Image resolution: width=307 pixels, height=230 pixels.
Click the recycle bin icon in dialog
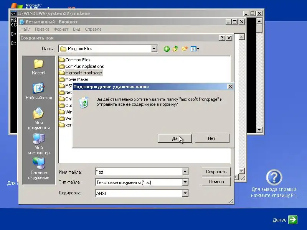click(x=84, y=102)
